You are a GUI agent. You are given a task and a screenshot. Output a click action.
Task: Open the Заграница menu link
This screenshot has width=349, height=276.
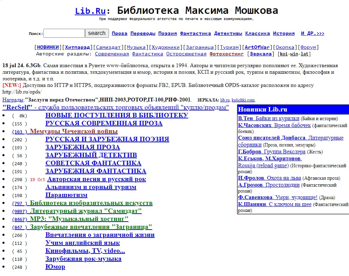[200, 47]
